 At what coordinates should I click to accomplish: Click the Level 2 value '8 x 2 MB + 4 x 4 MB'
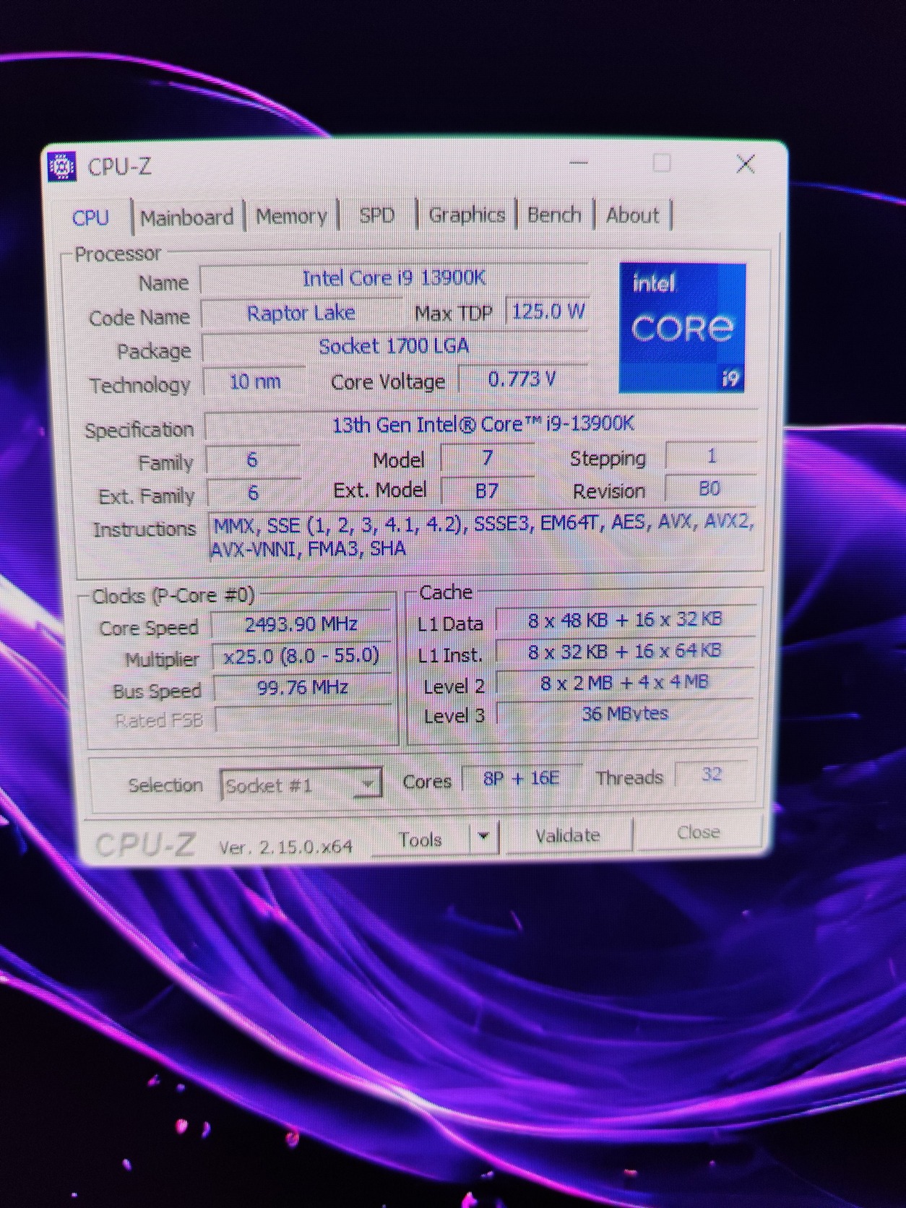click(625, 683)
